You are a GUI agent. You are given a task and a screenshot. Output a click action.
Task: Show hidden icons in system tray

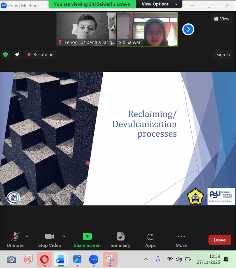146,259
